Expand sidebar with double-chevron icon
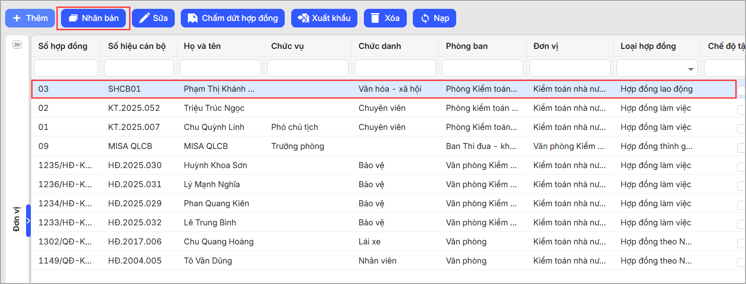Image resolution: width=746 pixels, height=284 pixels. (x=17, y=45)
